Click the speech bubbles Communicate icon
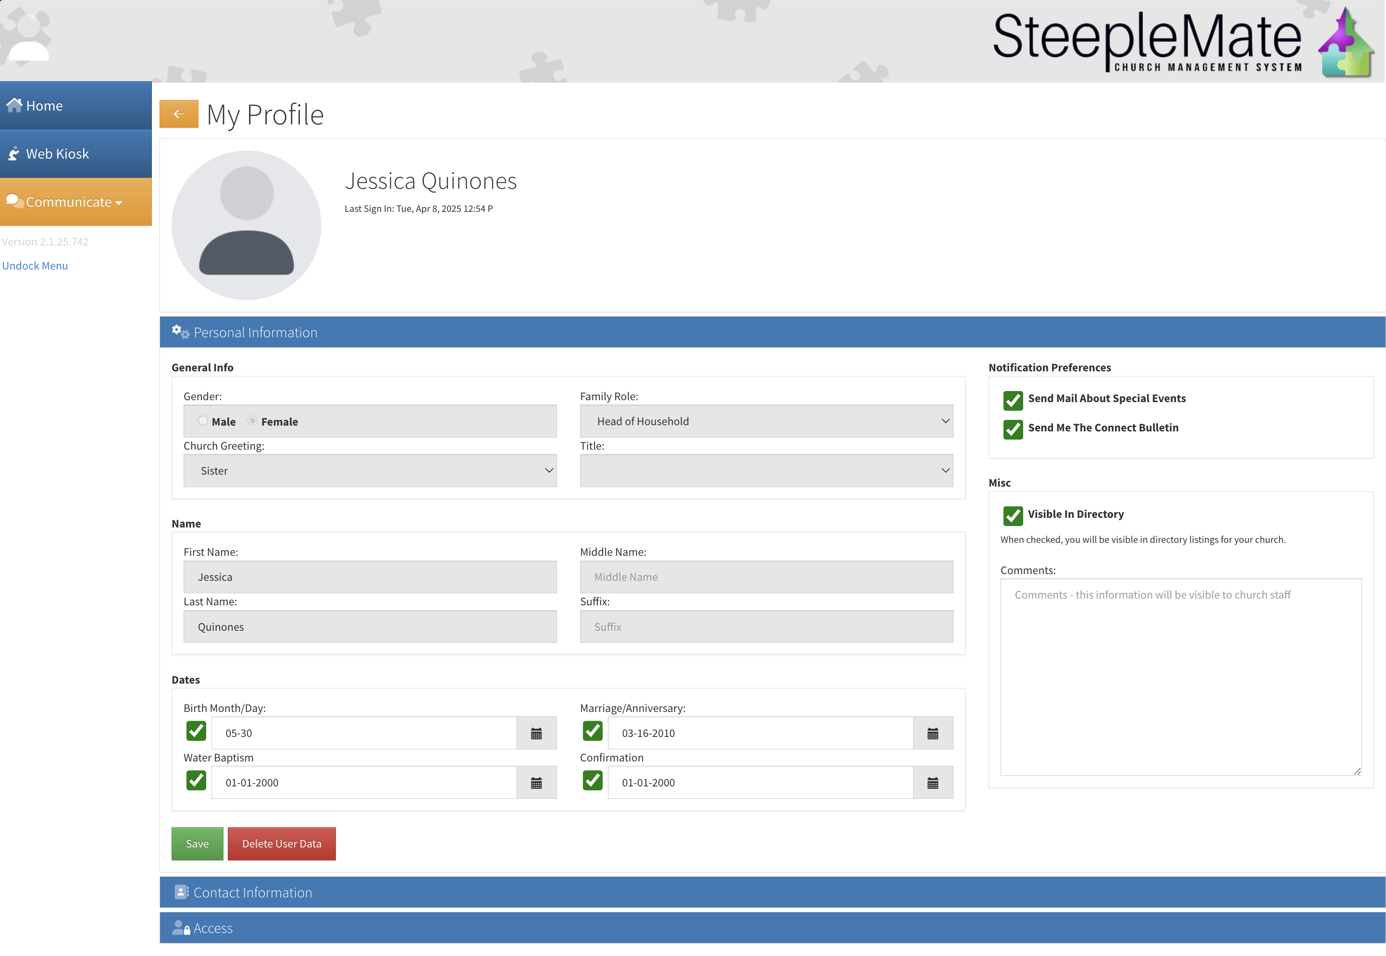Viewport: 1386px width, 956px height. [x=14, y=201]
